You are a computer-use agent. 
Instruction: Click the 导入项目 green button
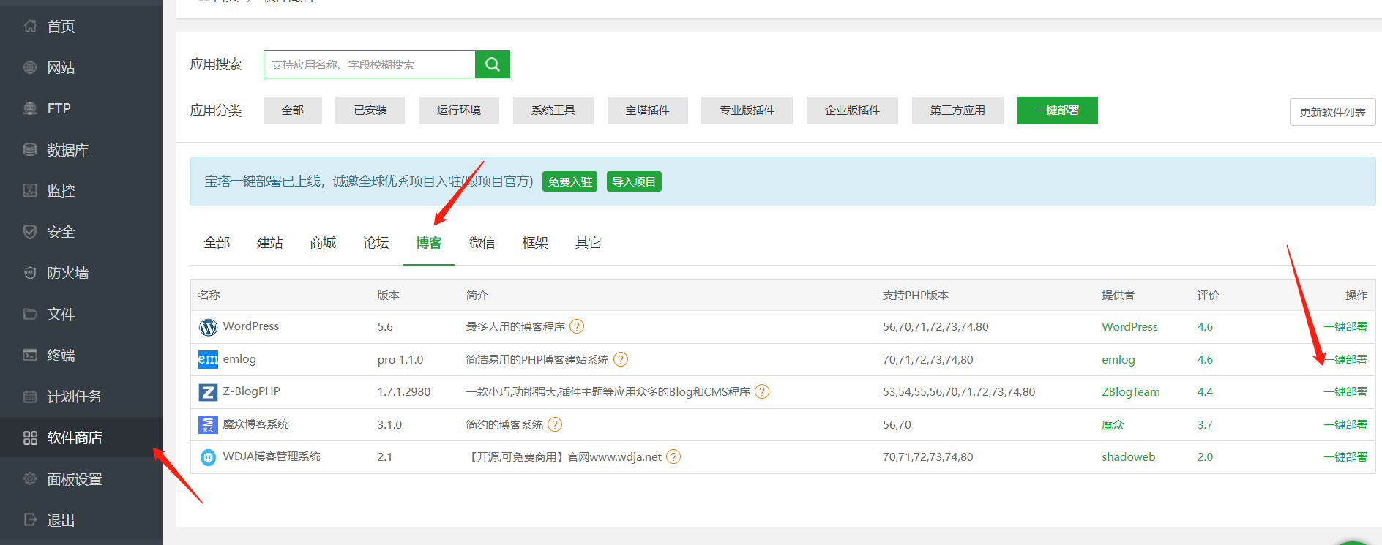634,181
